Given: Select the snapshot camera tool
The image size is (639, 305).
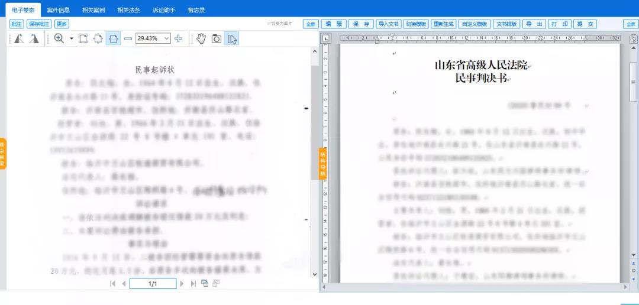Looking at the screenshot, I should tap(217, 38).
